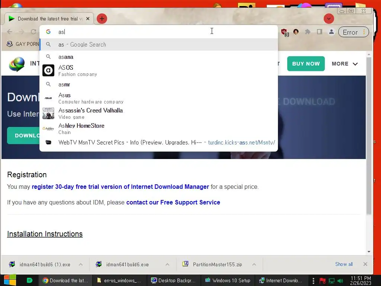Switch to Windows 10 Setup taskbar item
Viewport: 381px width, 286px height.
coord(228,280)
